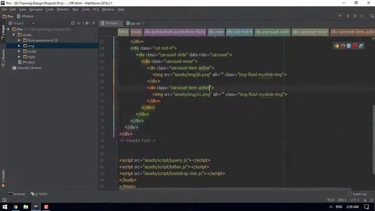The image size is (375, 211).
Task: Change CRLF line separator in status bar
Action: pyautogui.click(x=342, y=200)
